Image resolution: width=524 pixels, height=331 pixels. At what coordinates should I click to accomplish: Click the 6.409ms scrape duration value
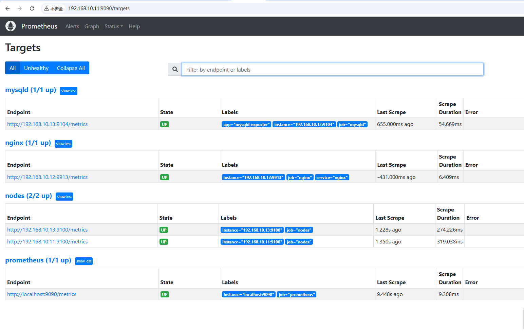click(x=449, y=177)
